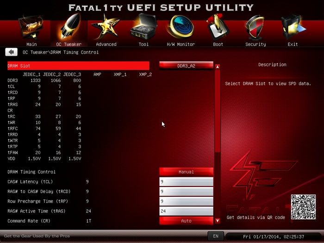Click the scrollbar up arrow

(218, 67)
